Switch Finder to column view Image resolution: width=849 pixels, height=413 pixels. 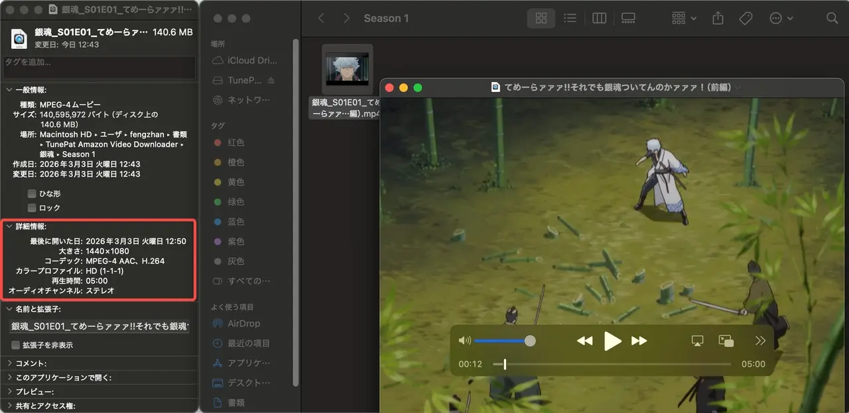599,19
